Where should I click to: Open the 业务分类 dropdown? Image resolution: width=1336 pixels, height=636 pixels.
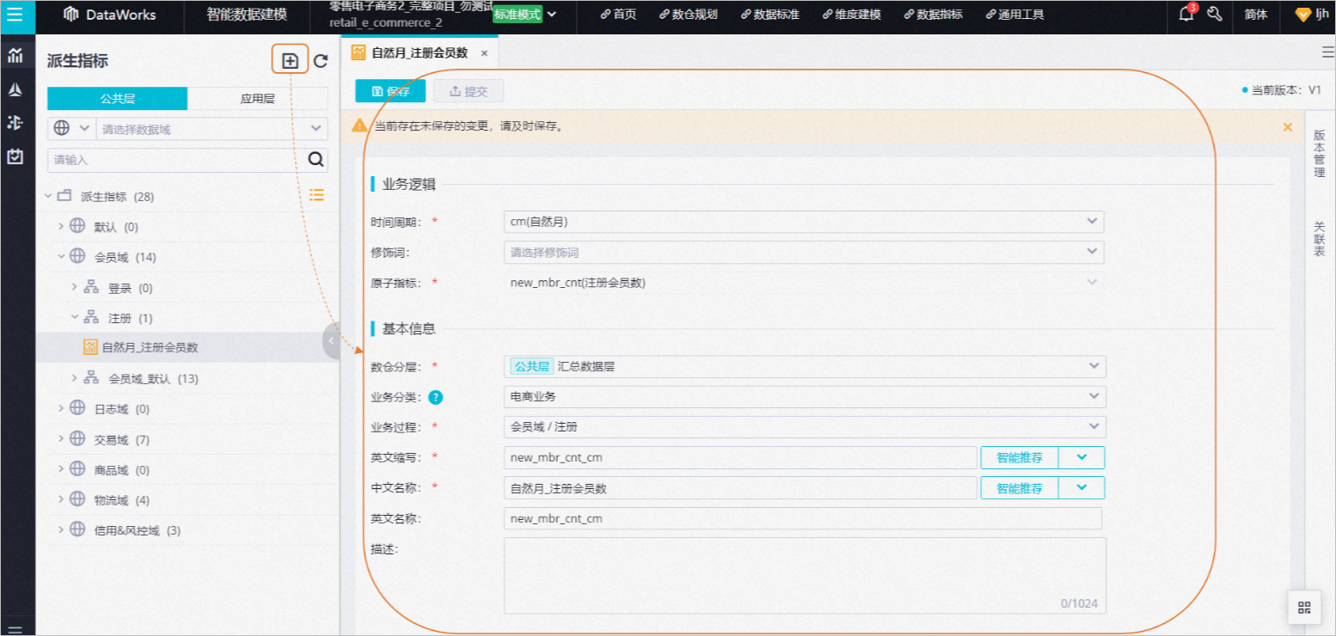(x=805, y=397)
